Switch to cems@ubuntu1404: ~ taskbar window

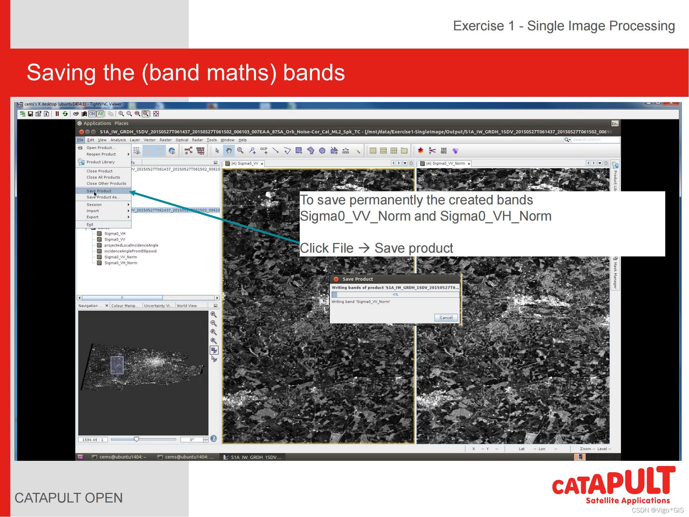(x=119, y=457)
